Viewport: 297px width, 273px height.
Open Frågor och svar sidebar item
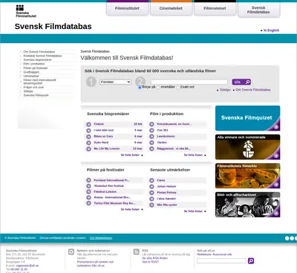pyautogui.click(x=33, y=88)
